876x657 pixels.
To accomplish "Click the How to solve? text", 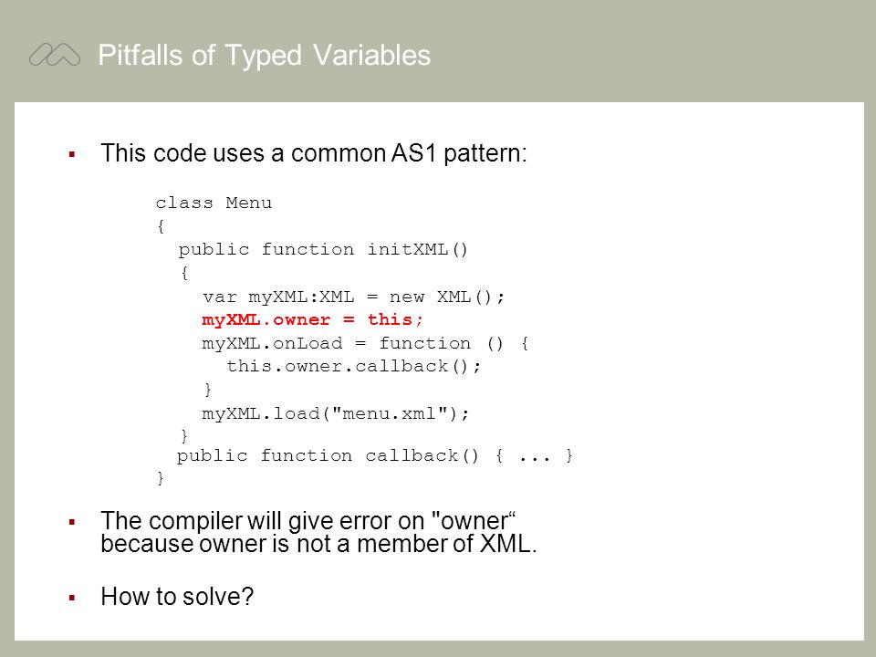I will click(x=177, y=596).
